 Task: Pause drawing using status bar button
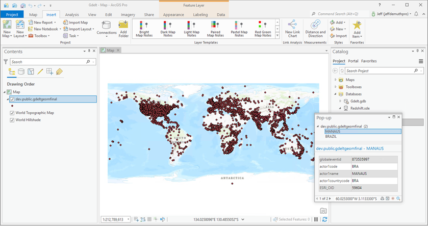316,219
